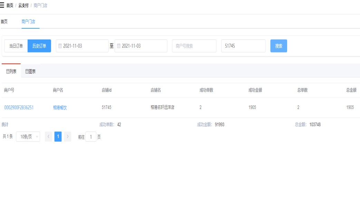This screenshot has height=209, width=360.
Task: Open the 首页 tab
Action: (4, 21)
